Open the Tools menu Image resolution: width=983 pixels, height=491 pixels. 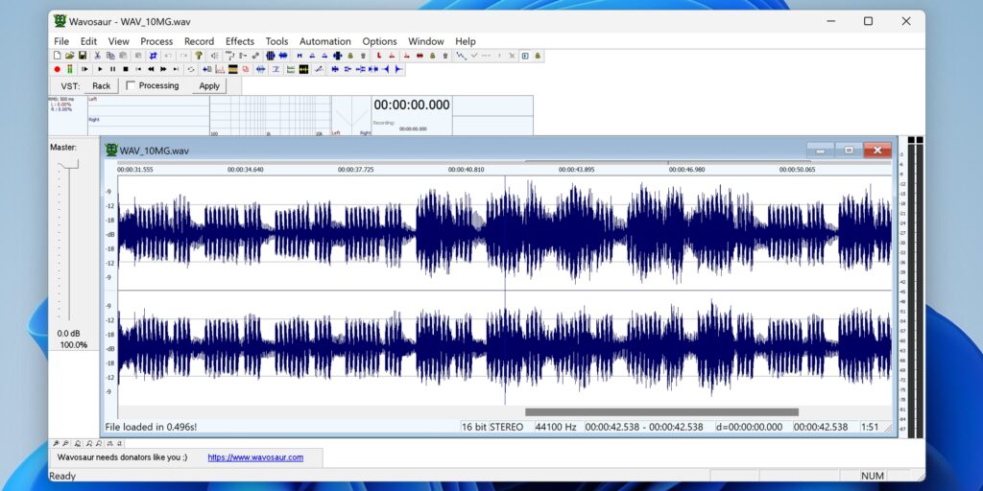[x=277, y=41]
